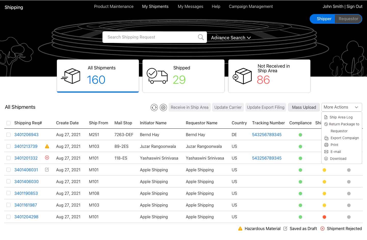Screen dimensions: 367x240
Task: Tick the checkbox for shipment 3401206943
Action: click(8, 135)
